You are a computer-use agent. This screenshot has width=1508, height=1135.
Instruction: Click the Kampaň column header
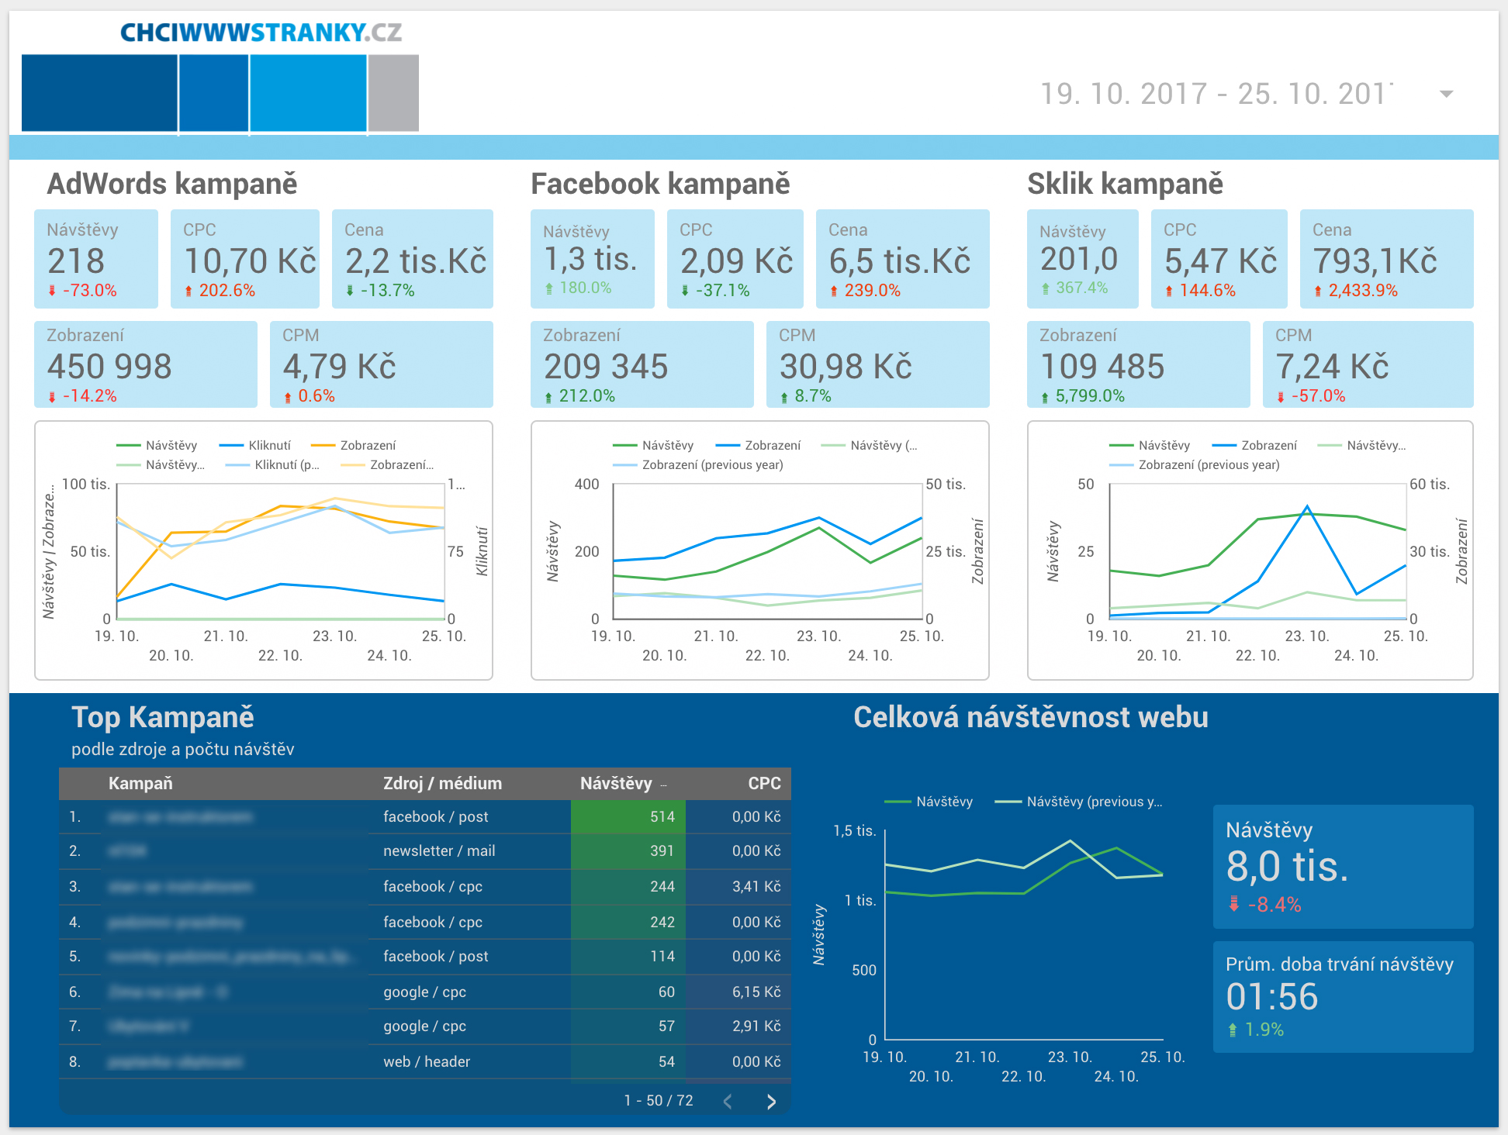(x=140, y=783)
